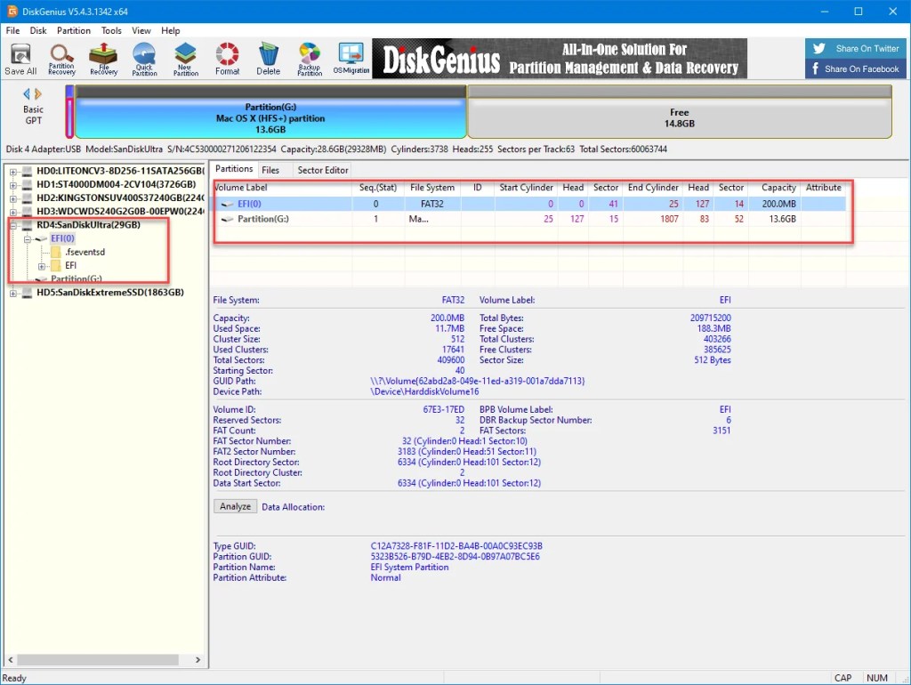911x685 pixels.
Task: Share On Facebook button
Action: (x=857, y=68)
